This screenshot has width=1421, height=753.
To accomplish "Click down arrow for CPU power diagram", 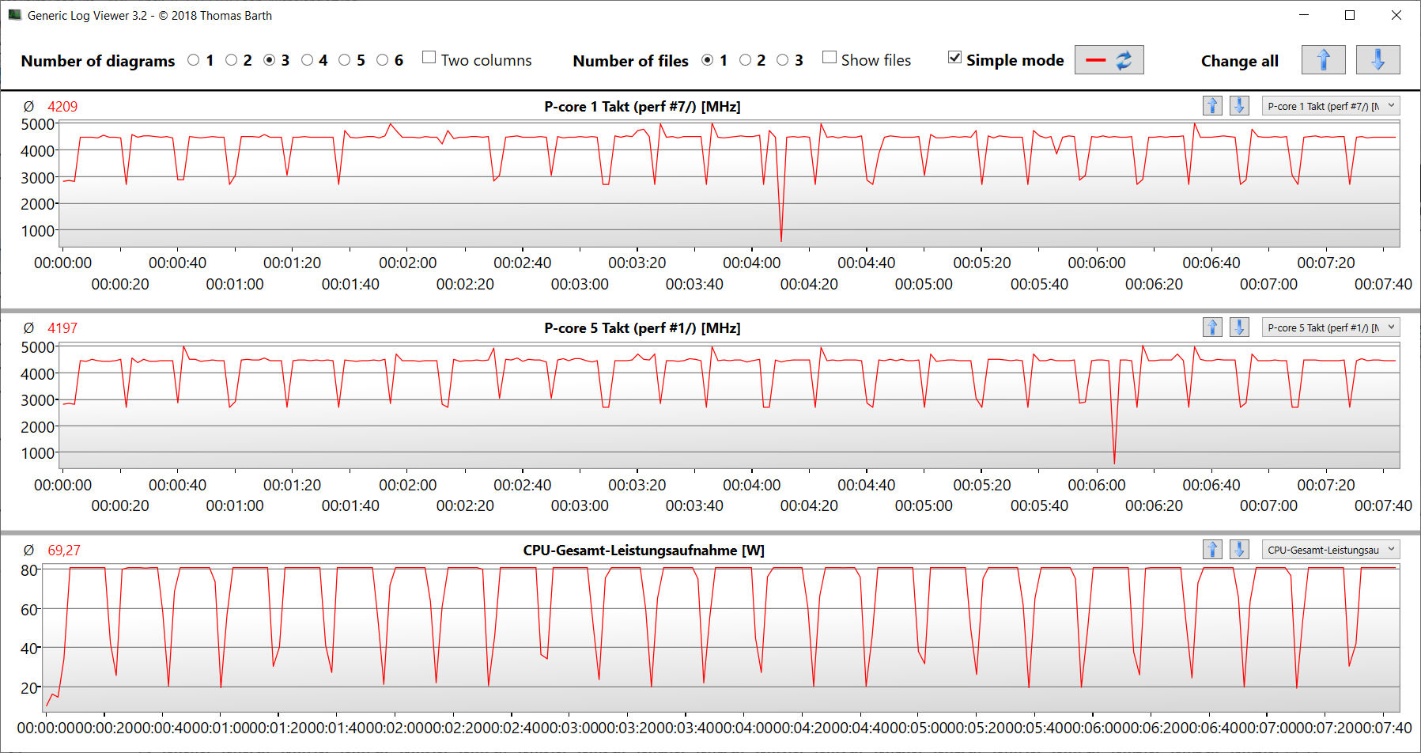I will 1239,550.
